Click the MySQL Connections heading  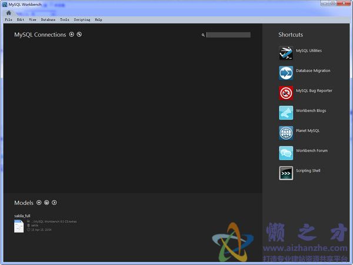pos(40,35)
